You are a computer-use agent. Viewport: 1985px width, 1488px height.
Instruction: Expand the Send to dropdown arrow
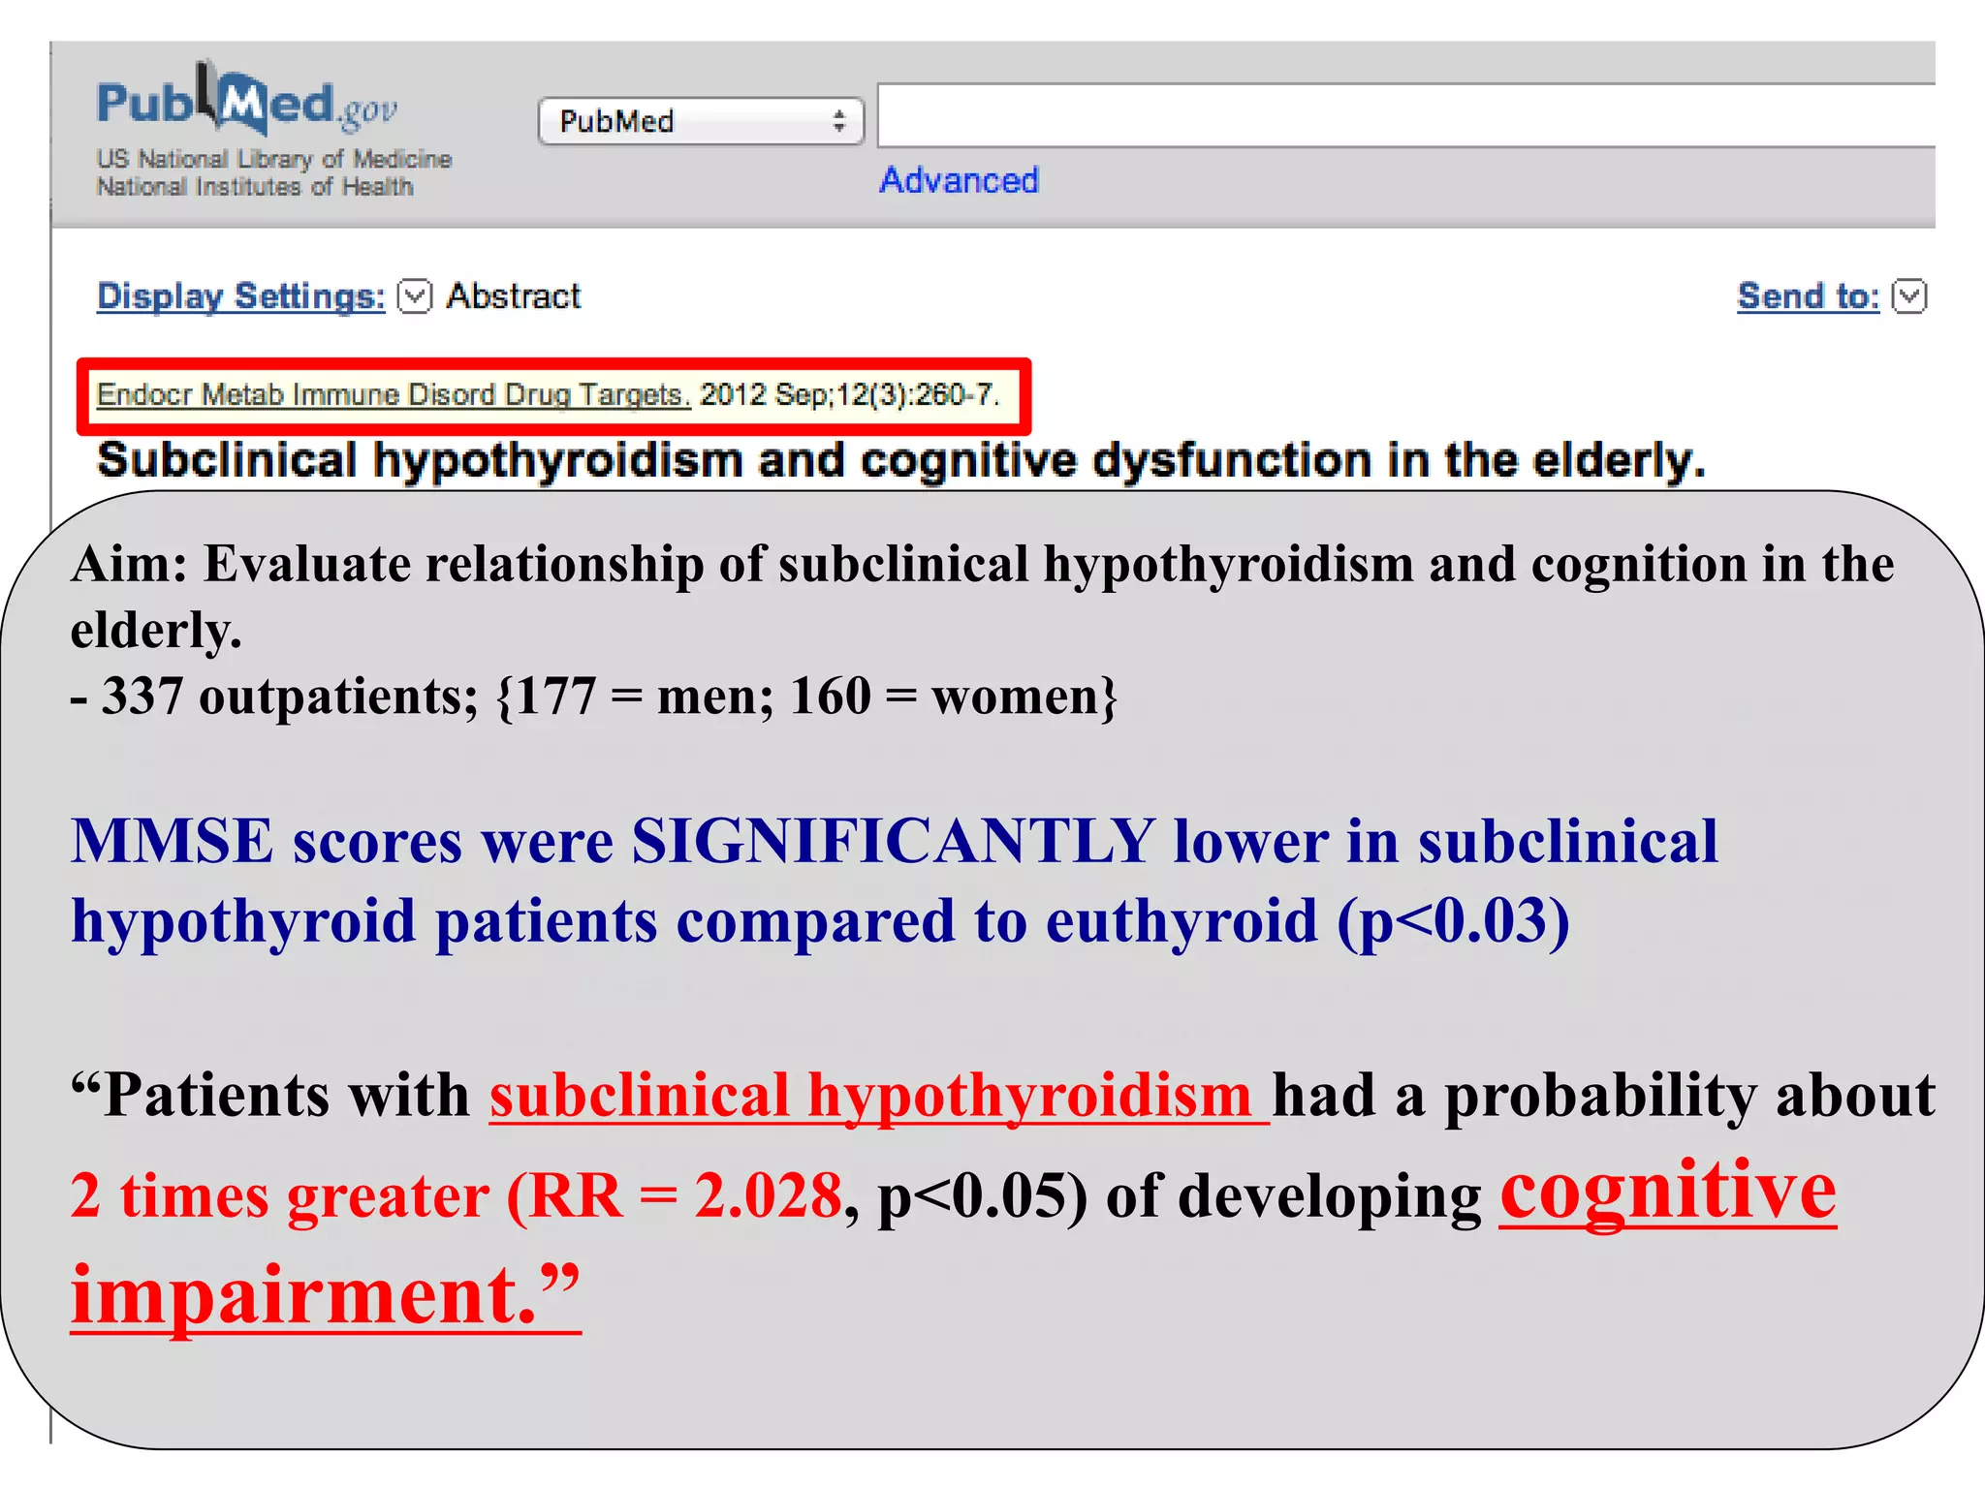coord(1909,296)
